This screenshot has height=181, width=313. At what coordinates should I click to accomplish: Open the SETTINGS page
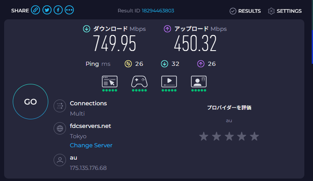click(285, 11)
